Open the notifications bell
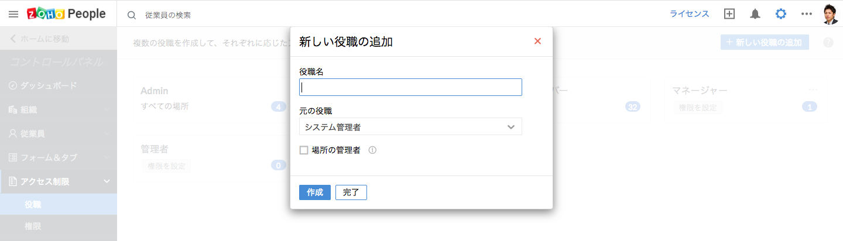The width and height of the screenshot is (843, 241). [x=755, y=14]
